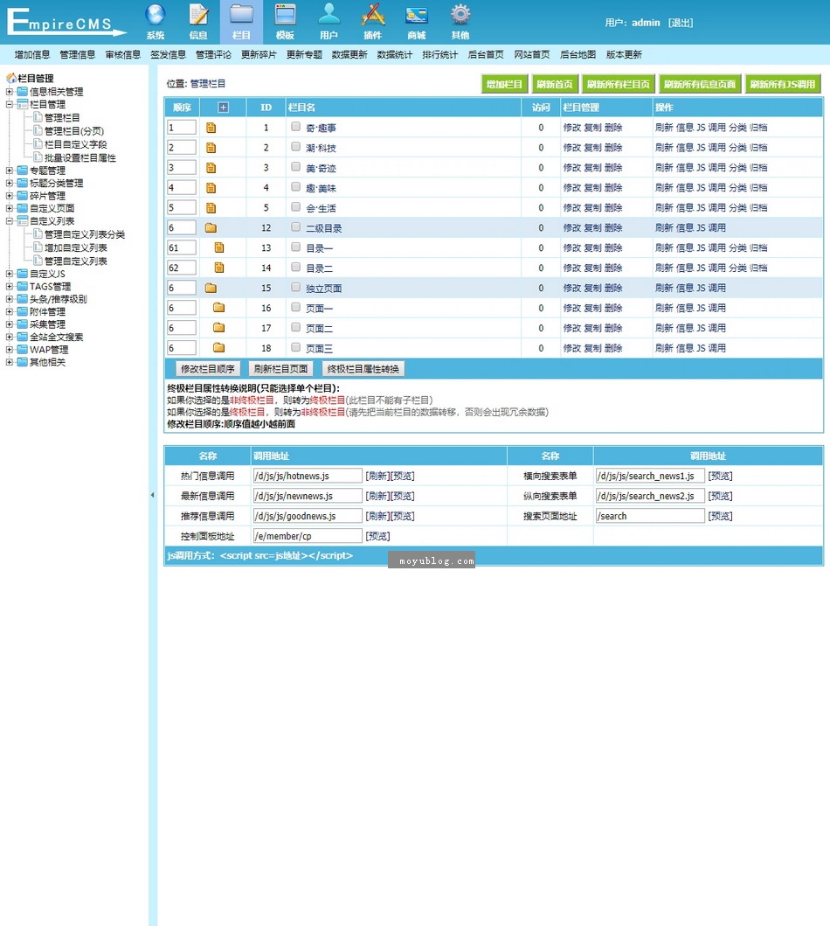Expand the 附件管理 tree node

point(10,312)
